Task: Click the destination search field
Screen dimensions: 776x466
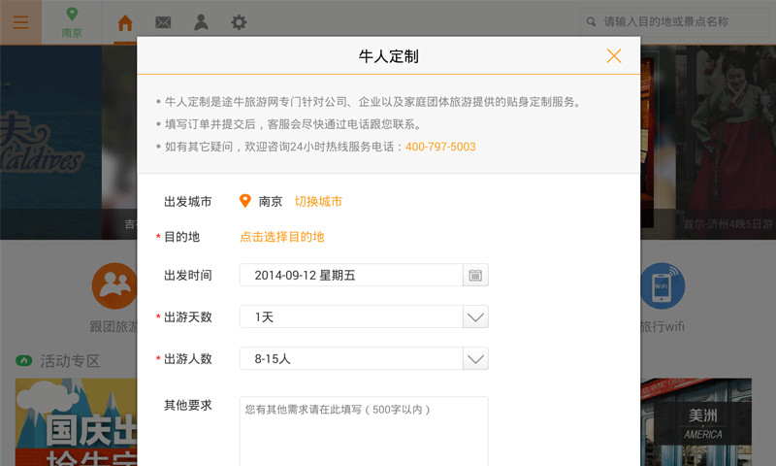Action: coord(674,21)
